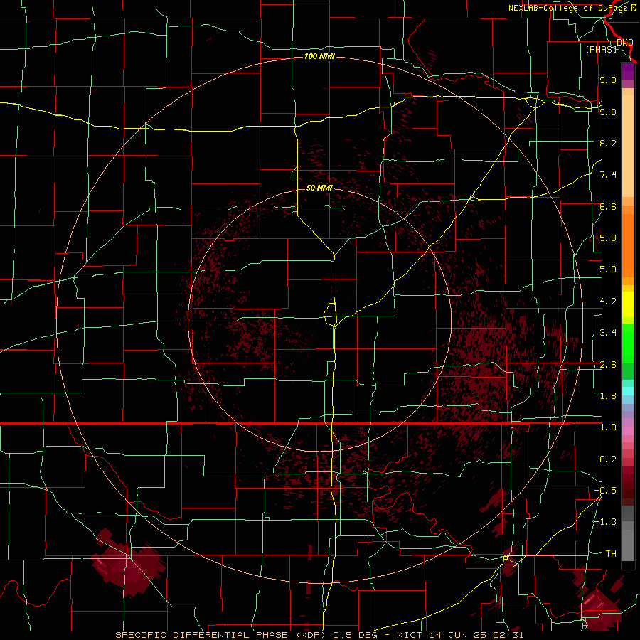The image size is (640, 640).
Task: Click the 8.2 scale value
Action: tap(608, 143)
